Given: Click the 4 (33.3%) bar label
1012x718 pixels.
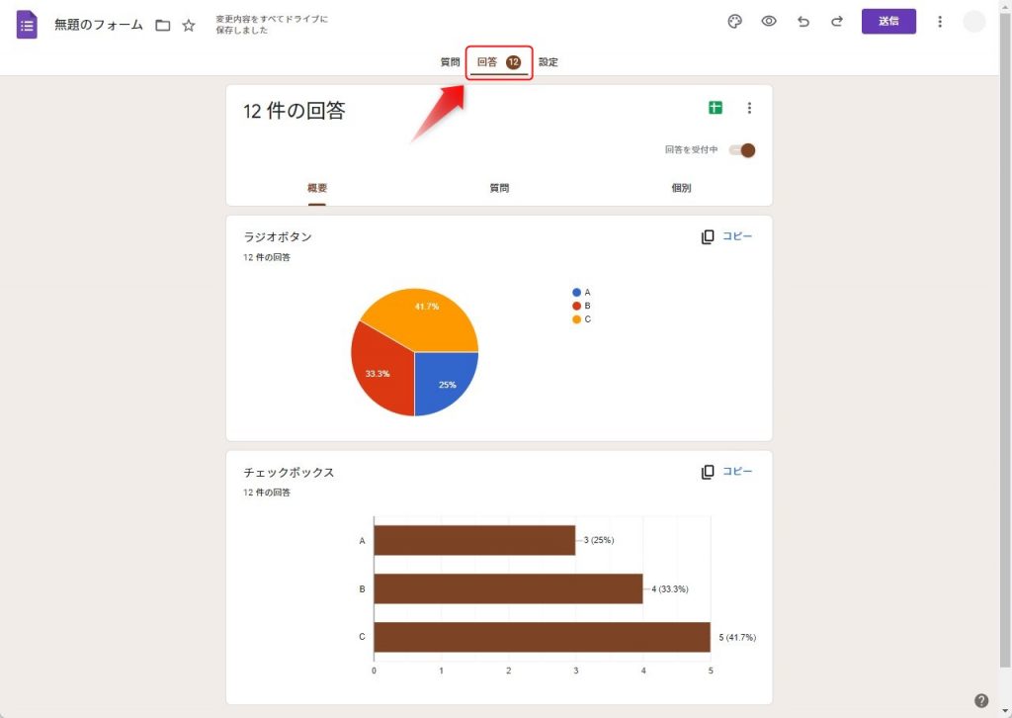Looking at the screenshot, I should click(x=670, y=588).
